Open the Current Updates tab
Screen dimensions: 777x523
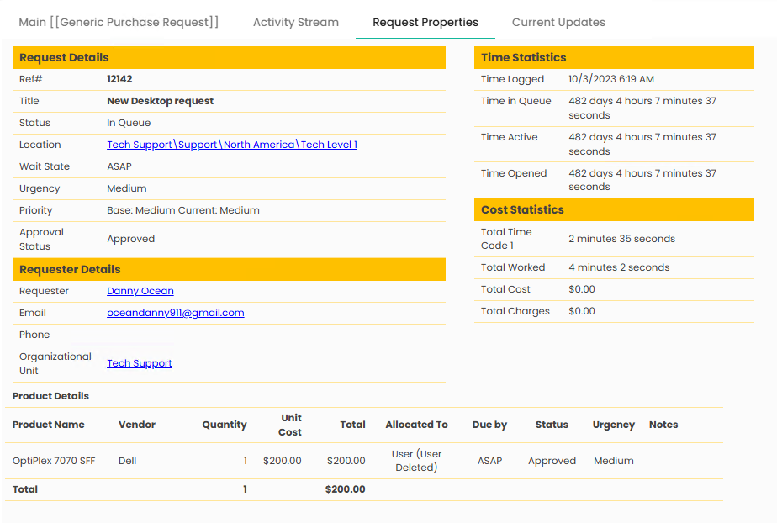(x=558, y=23)
